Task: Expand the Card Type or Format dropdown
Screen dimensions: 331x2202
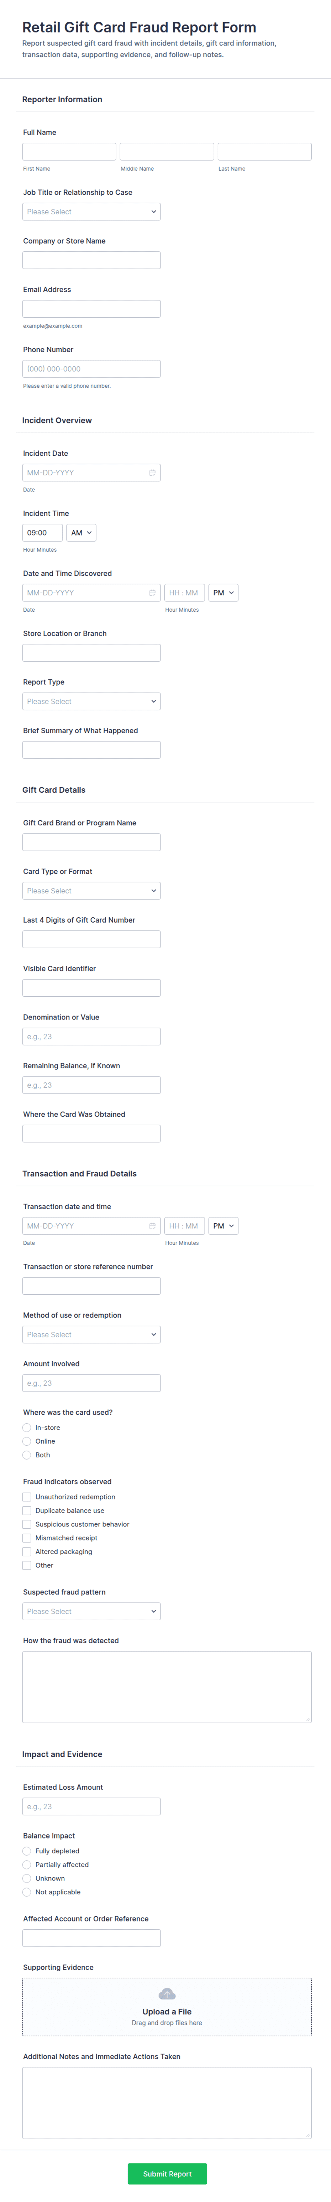Action: coord(91,891)
